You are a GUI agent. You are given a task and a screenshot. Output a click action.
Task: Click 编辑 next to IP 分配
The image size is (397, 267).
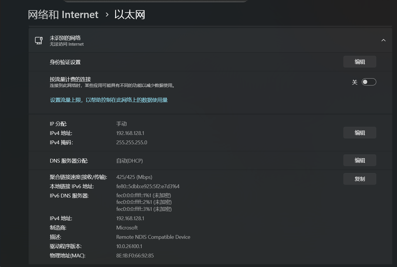[x=359, y=133]
